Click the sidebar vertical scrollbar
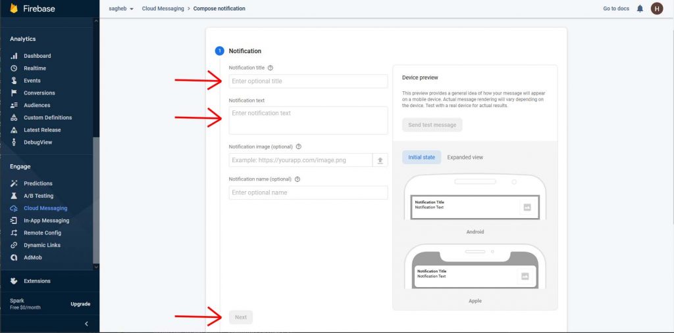 point(96,200)
